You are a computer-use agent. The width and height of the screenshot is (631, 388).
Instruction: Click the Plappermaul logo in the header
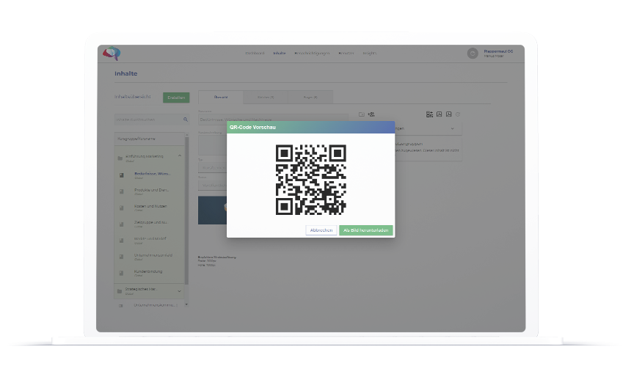pyautogui.click(x=112, y=53)
